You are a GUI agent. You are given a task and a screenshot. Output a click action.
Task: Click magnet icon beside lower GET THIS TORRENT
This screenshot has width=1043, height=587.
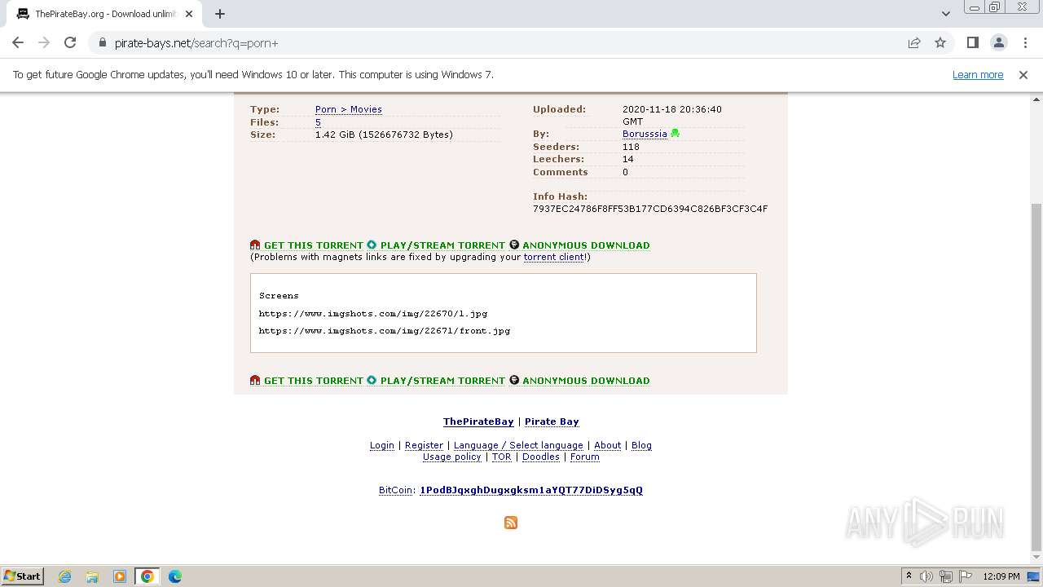[255, 381]
